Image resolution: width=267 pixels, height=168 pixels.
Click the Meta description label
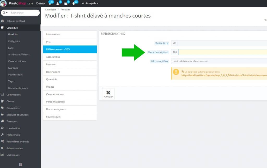[158, 52]
